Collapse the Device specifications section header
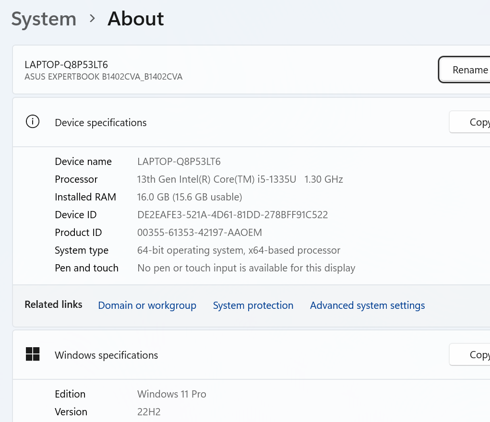Image resolution: width=490 pixels, height=422 pixels. [x=251, y=122]
